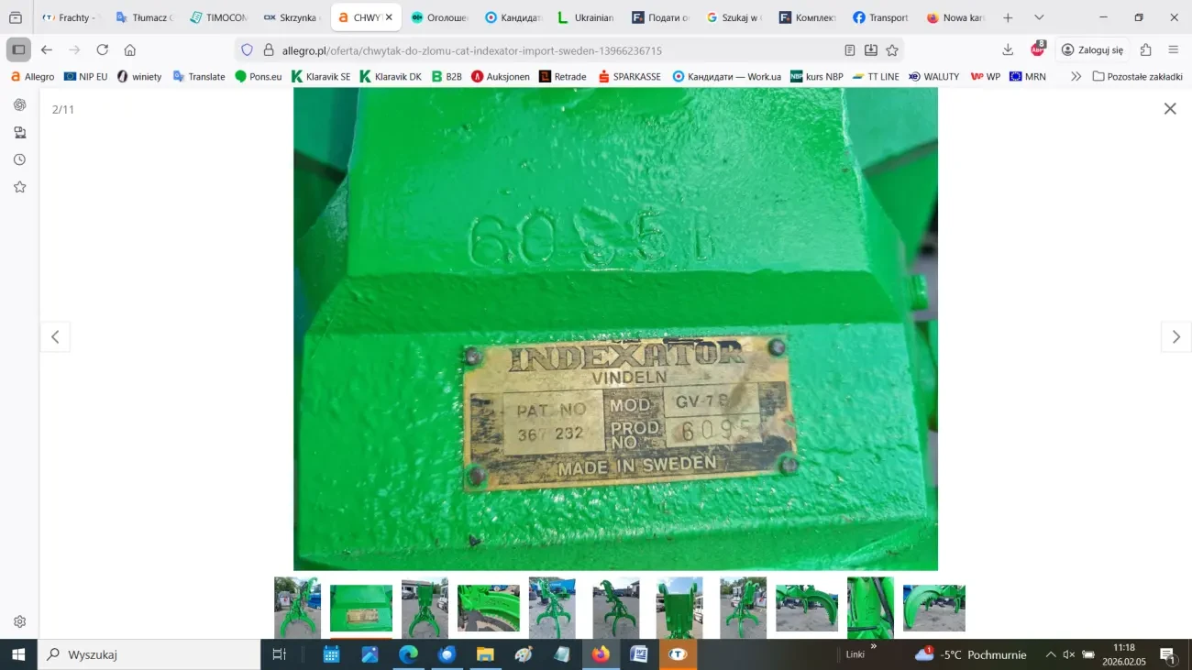Bookmark this page with the star icon
Viewport: 1192px width, 670px height.
coord(892,50)
